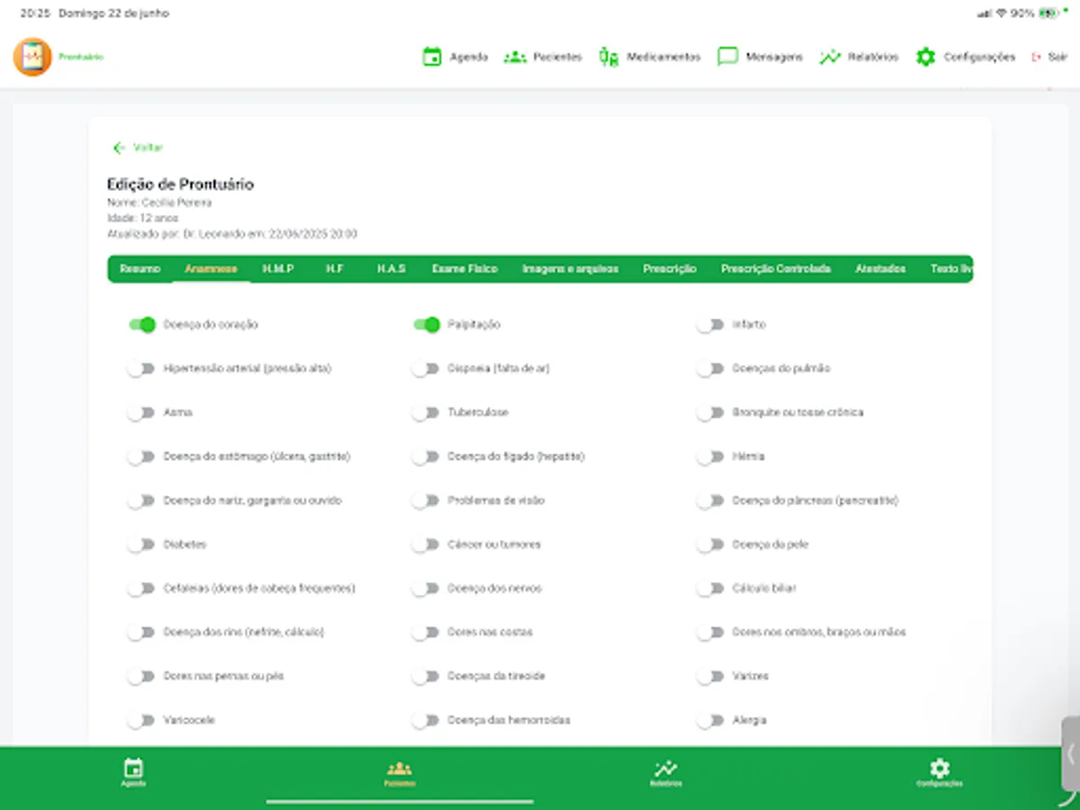This screenshot has width=1080, height=810.
Task: Enable Doença das hemorroidas toggle
Action: (426, 720)
